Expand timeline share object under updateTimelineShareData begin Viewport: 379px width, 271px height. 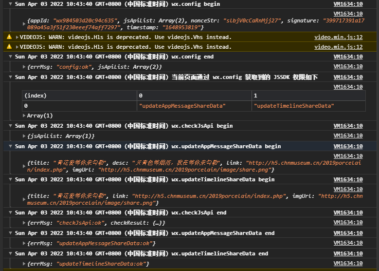24,199
